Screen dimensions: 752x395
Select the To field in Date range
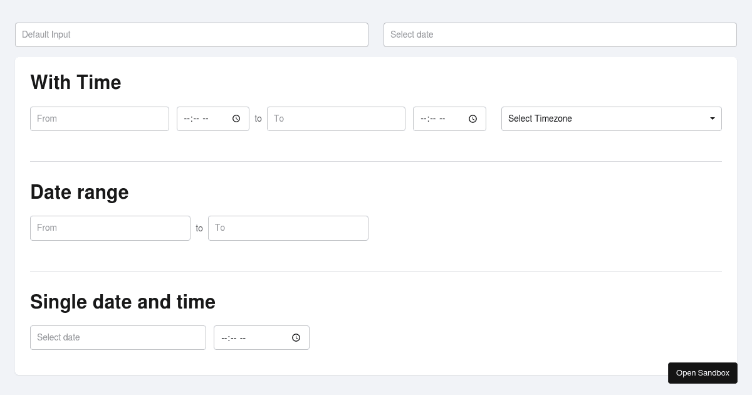(288, 228)
